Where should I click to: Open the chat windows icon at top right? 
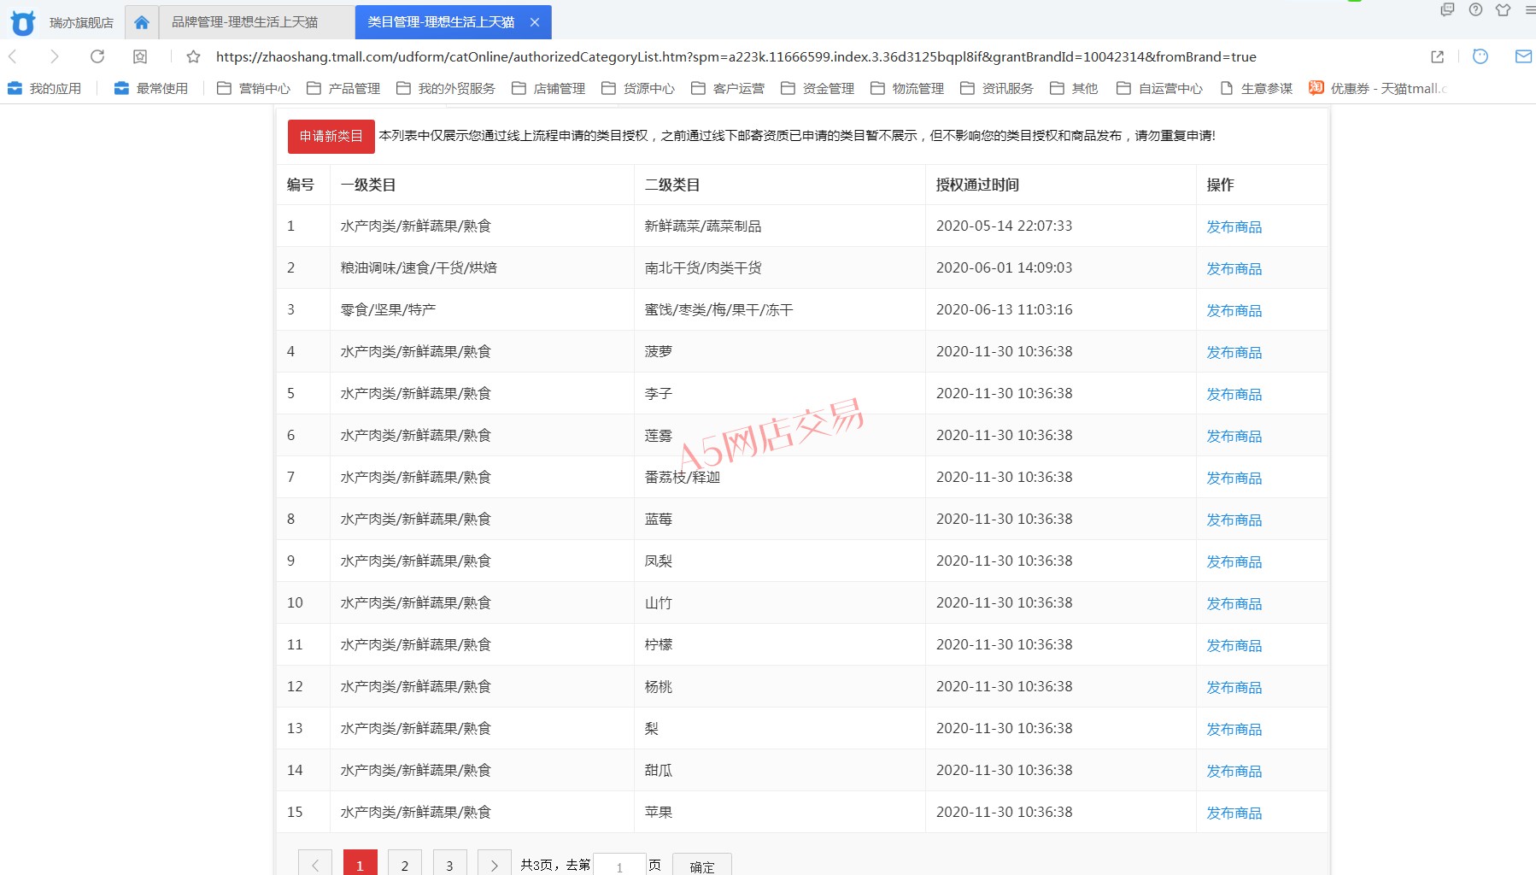1447,9
